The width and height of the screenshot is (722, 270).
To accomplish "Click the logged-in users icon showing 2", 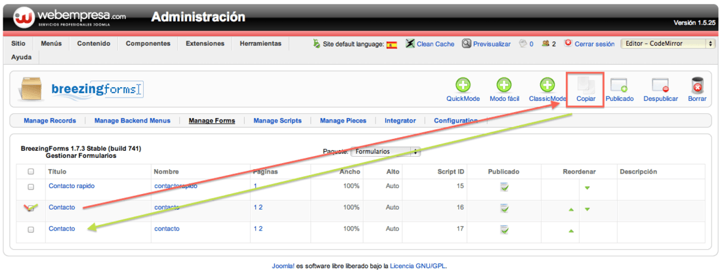I will click(x=545, y=44).
